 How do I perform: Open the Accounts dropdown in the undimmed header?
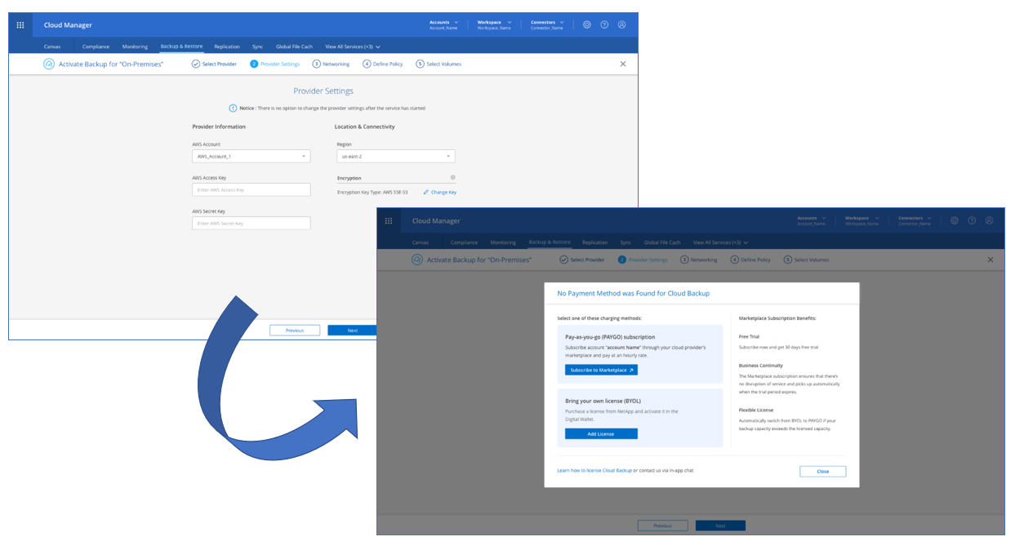pos(443,24)
